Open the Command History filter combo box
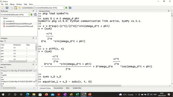This screenshot has height=97, width=173. [x=22, y=67]
